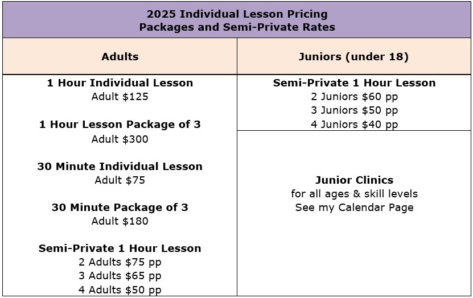Click the "Junior Clinics" heading

(x=354, y=180)
